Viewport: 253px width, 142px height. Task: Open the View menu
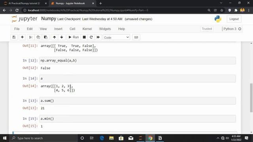[43, 29]
